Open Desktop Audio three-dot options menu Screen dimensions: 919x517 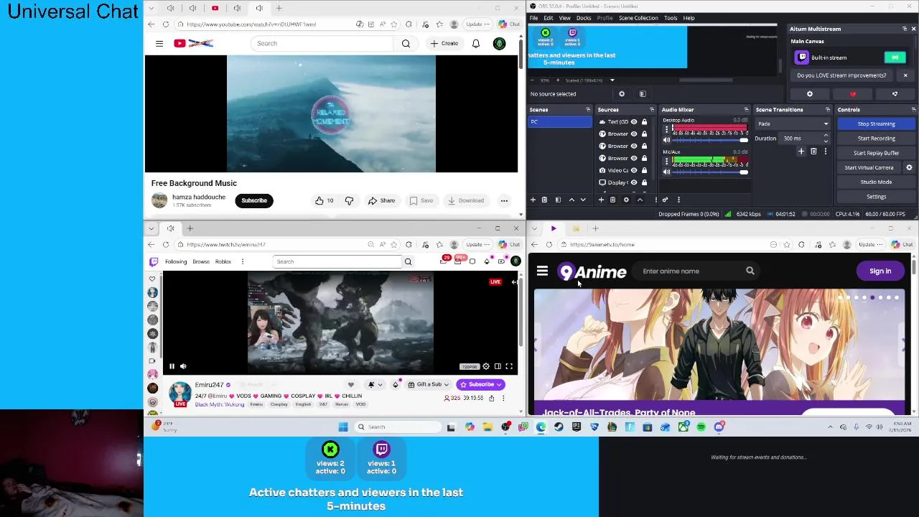pos(666,130)
